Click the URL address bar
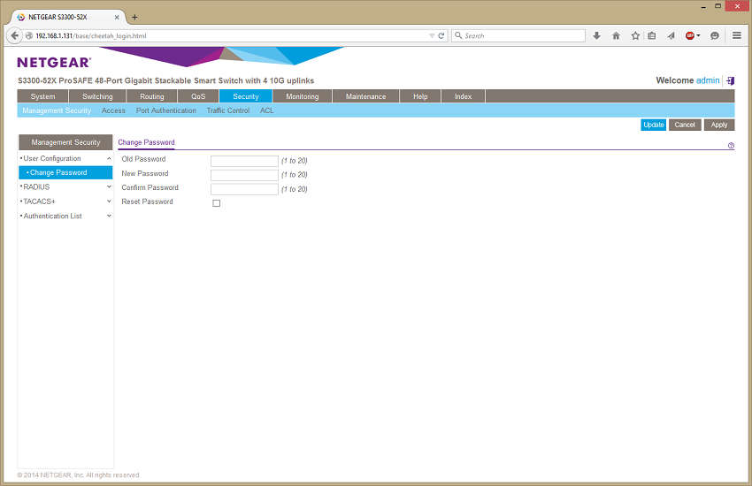This screenshot has width=752, height=486. [230, 35]
